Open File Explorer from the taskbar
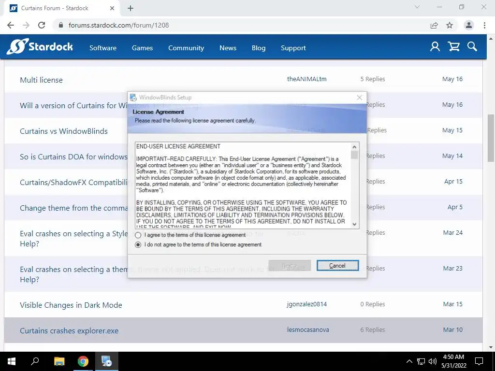 pyautogui.click(x=59, y=361)
